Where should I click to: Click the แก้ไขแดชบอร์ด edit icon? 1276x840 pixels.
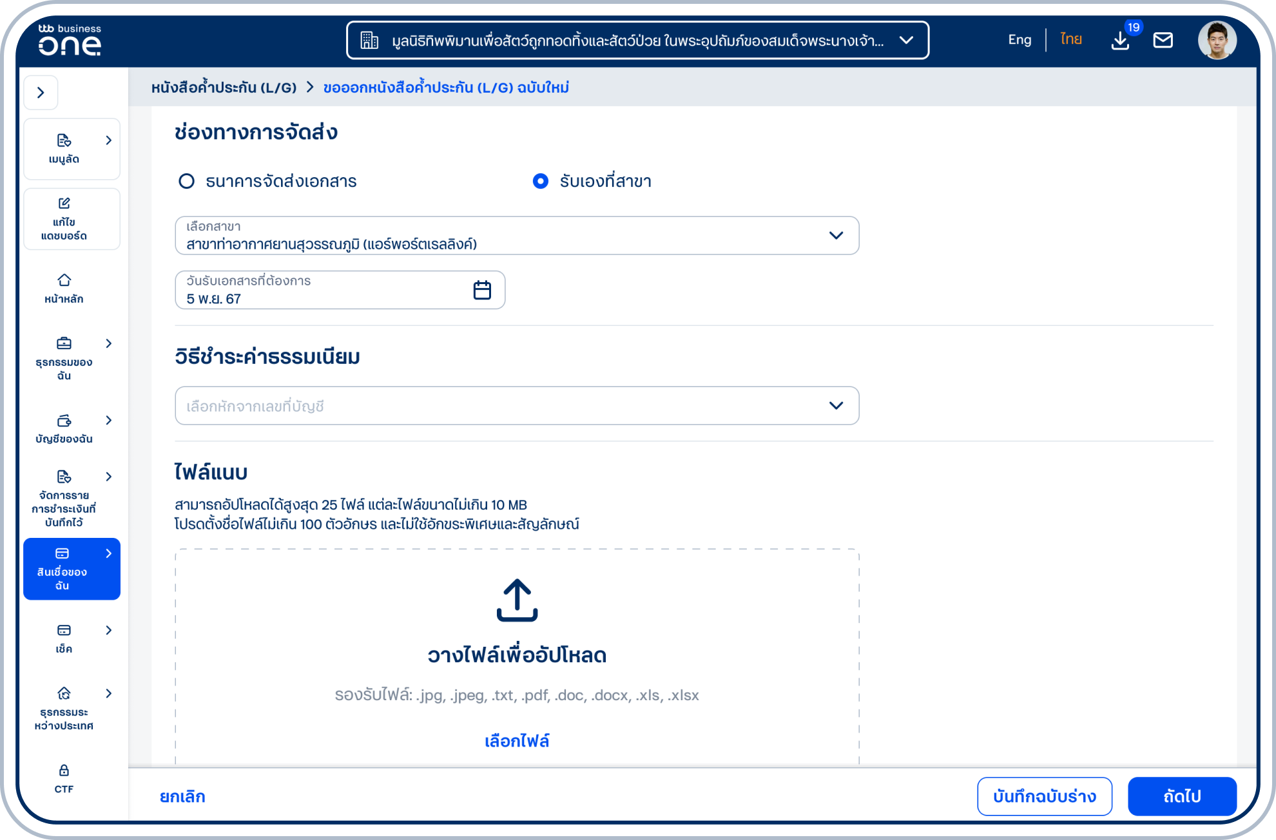pyautogui.click(x=64, y=204)
